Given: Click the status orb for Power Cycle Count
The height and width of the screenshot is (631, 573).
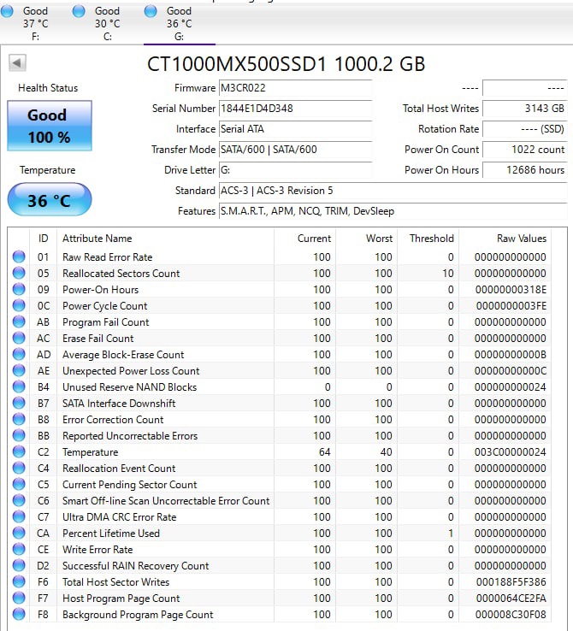Looking at the screenshot, I should tap(19, 305).
